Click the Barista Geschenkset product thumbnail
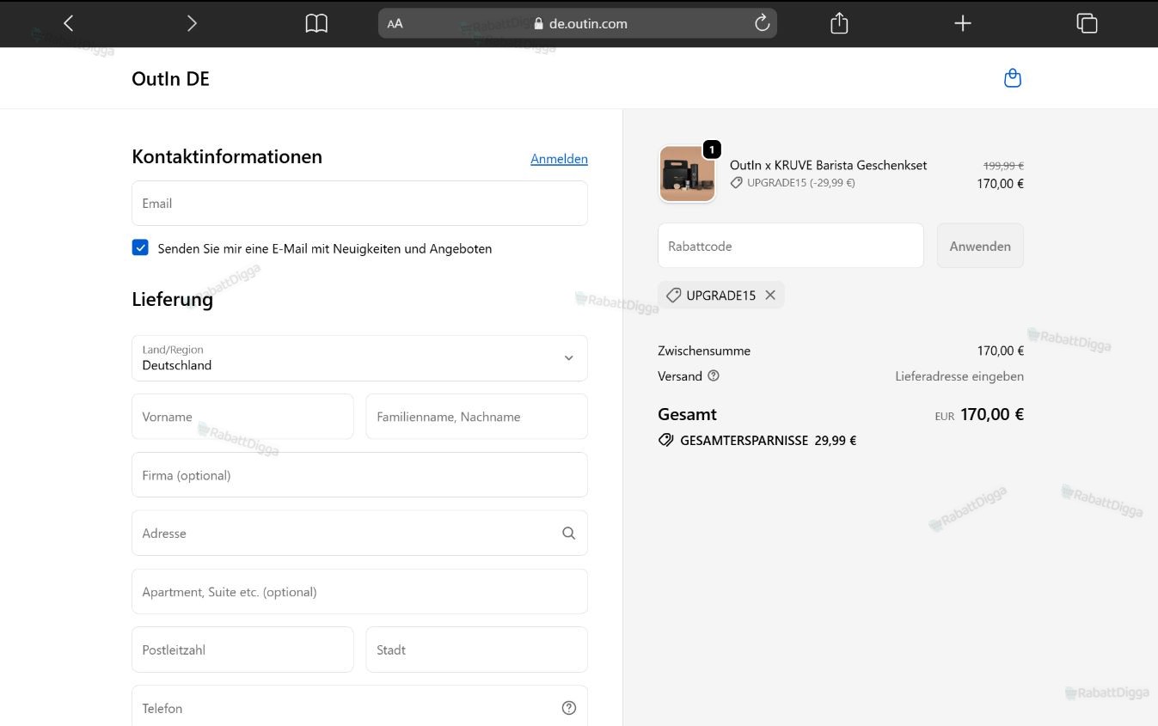Viewport: 1158px width, 726px height. click(687, 174)
